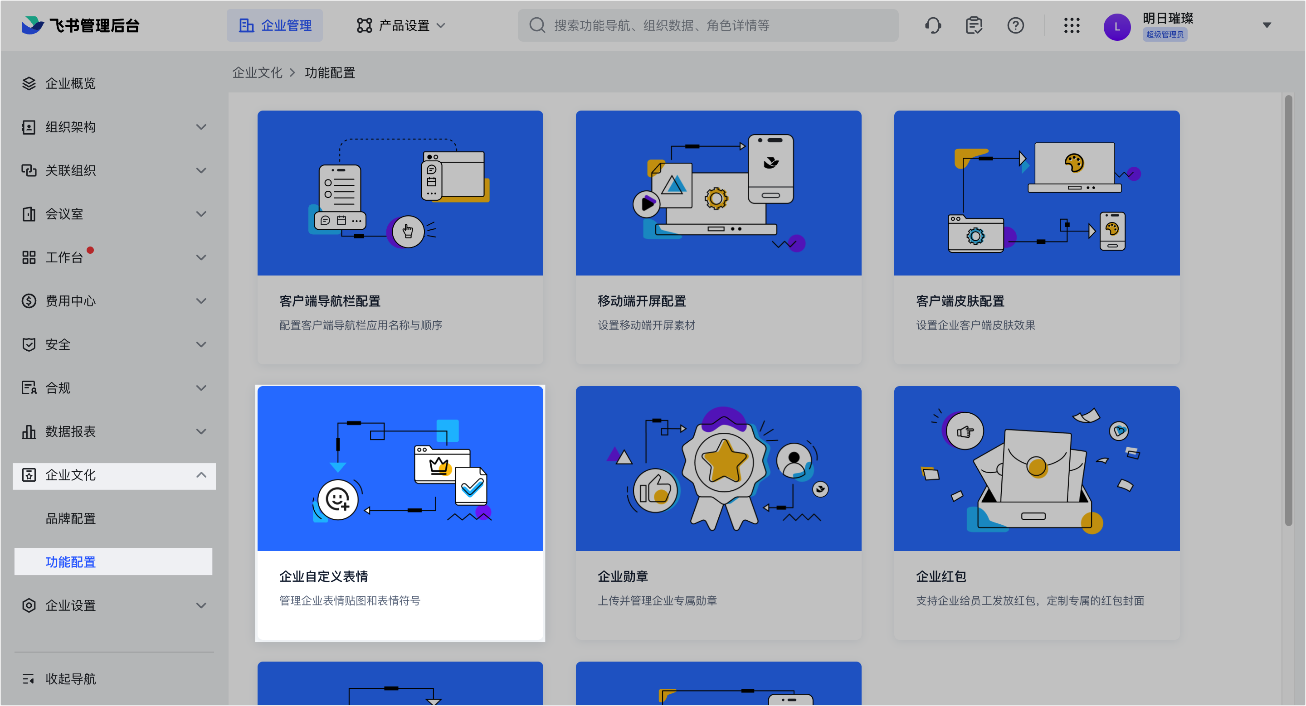Open 品牌配置 from the sidebar
1306x706 pixels.
tap(71, 518)
